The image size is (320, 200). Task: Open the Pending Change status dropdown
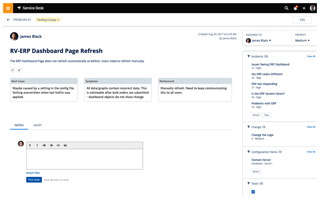(48, 20)
